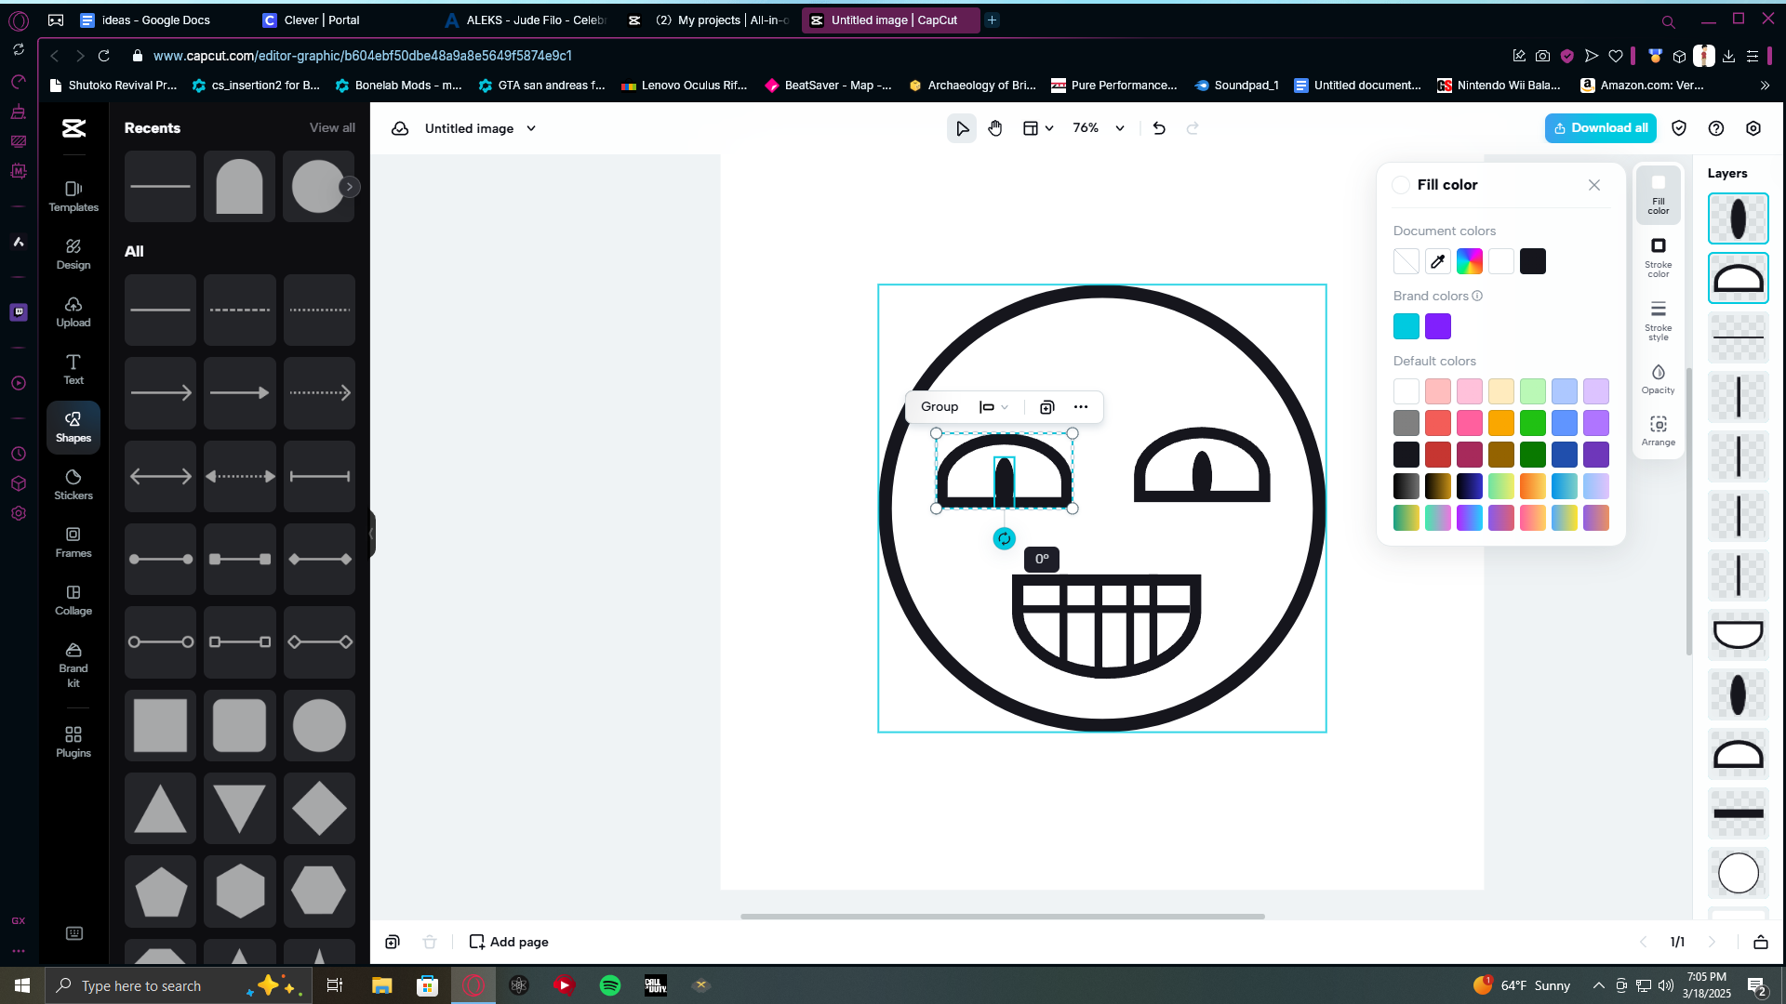
Task: Click the rotate handle below selection
Action: coord(1005,538)
